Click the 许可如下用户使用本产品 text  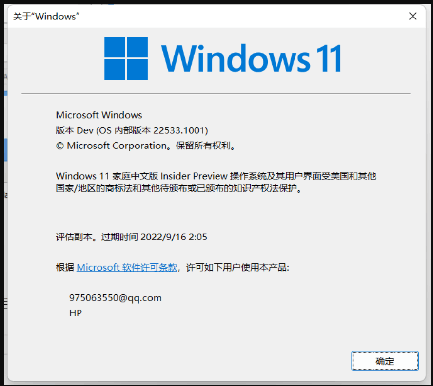point(237,267)
